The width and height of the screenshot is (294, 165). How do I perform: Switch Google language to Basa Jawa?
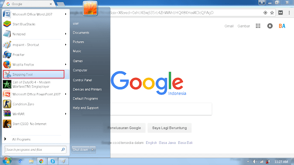[x=167, y=143]
